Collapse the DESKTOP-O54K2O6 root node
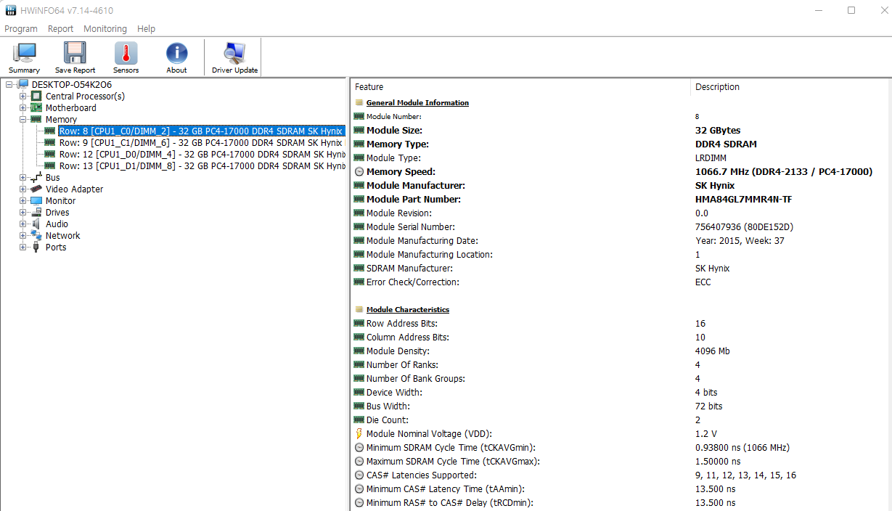 (9, 85)
